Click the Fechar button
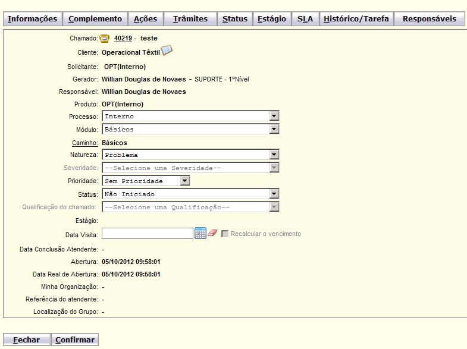The image size is (467, 349). pyautogui.click(x=26, y=339)
